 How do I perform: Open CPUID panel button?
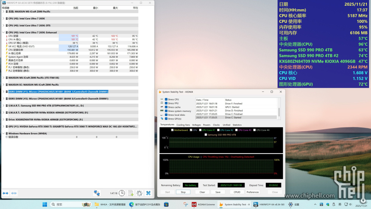[x=237, y=192]
